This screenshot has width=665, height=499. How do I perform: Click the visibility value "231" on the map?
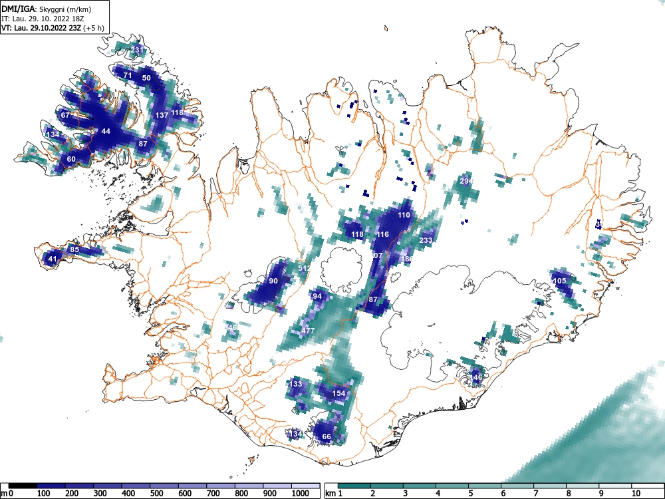tap(137, 50)
